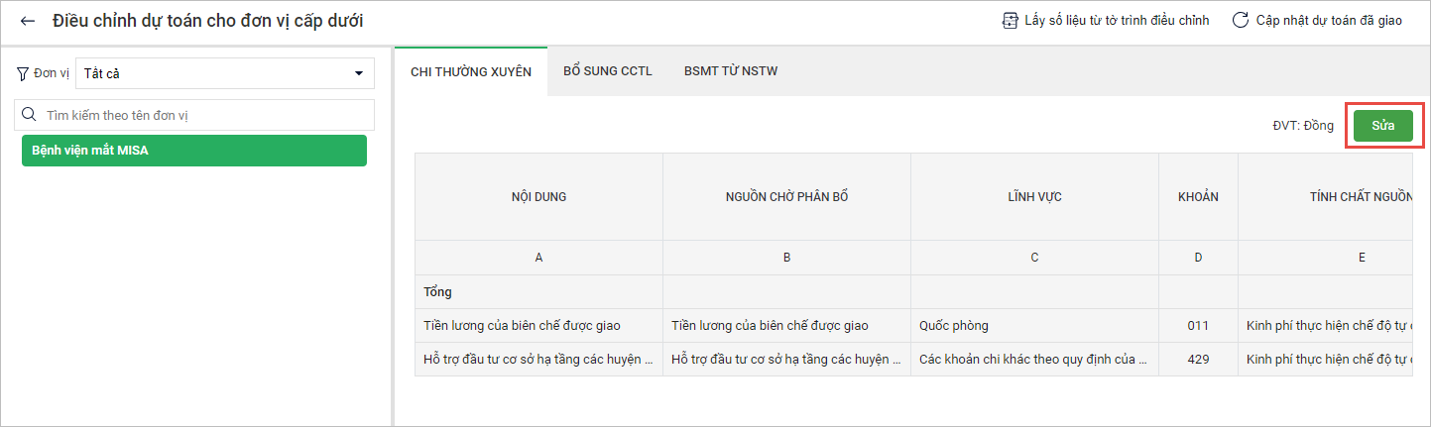
Task: Click the NỘI DUNG column header
Action: click(538, 196)
